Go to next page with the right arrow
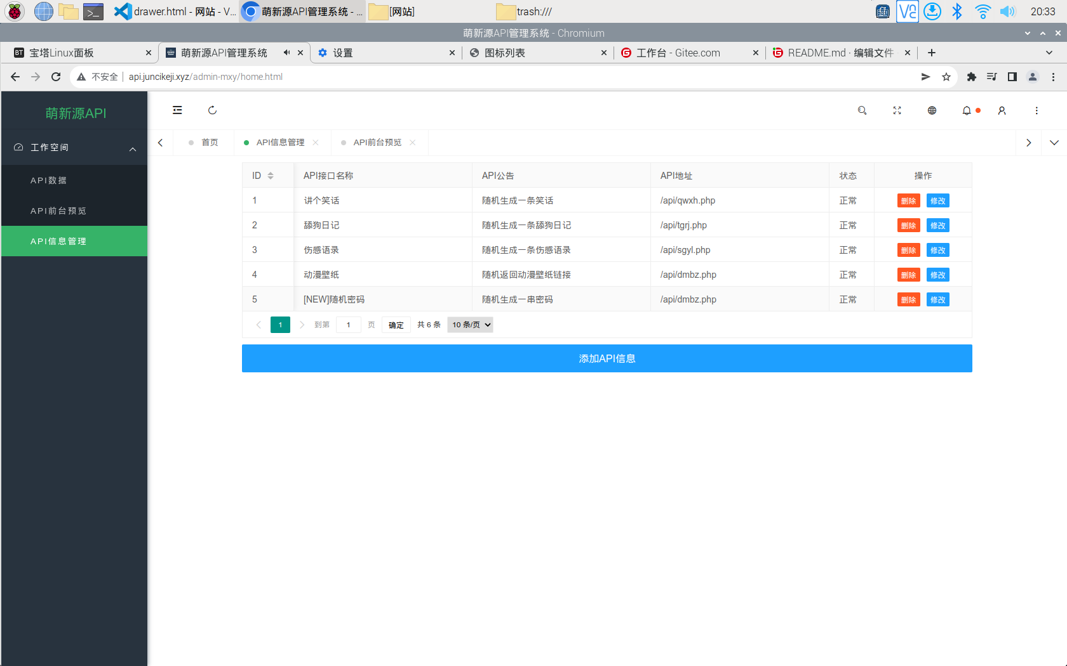The image size is (1067, 666). click(x=302, y=324)
